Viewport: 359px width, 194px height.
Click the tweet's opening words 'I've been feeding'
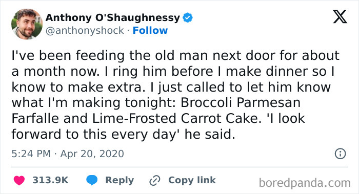click(x=68, y=55)
